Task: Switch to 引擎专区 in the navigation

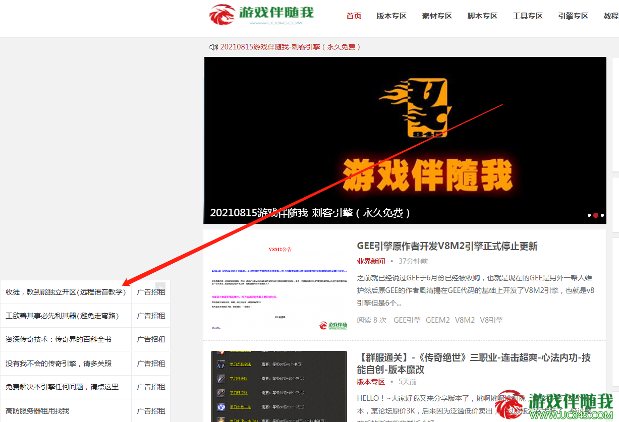Action: click(x=573, y=16)
